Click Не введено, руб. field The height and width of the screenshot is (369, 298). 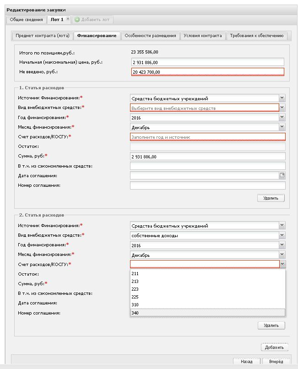click(x=208, y=72)
